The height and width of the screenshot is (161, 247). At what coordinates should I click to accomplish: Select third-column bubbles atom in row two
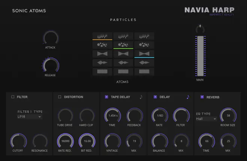(x=144, y=45)
